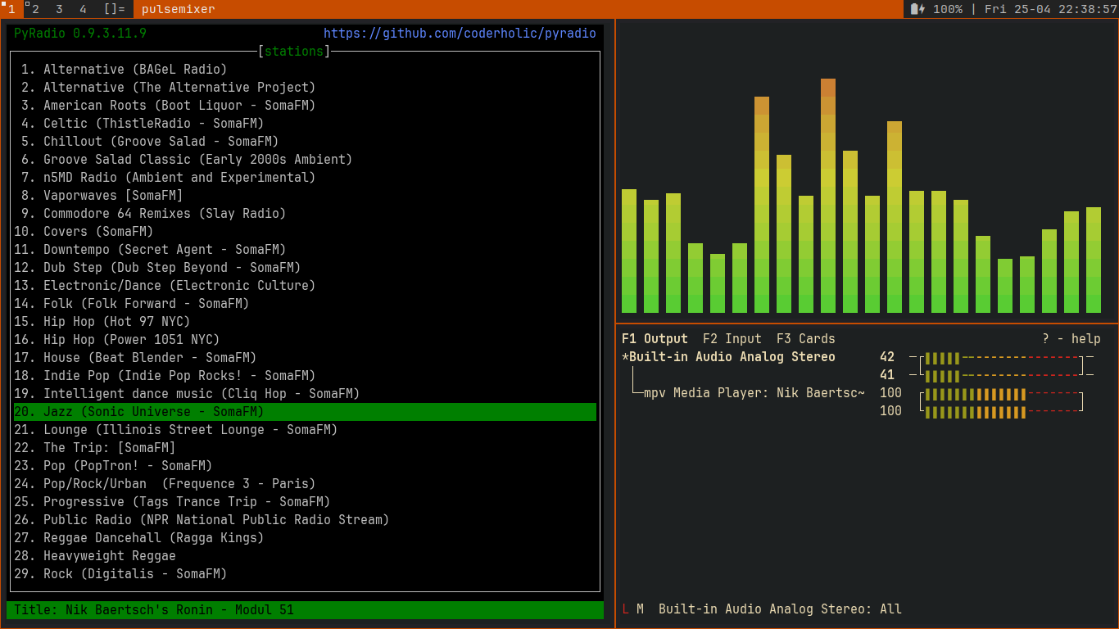
Task: Click the red L lock indicator
Action: coord(626,609)
